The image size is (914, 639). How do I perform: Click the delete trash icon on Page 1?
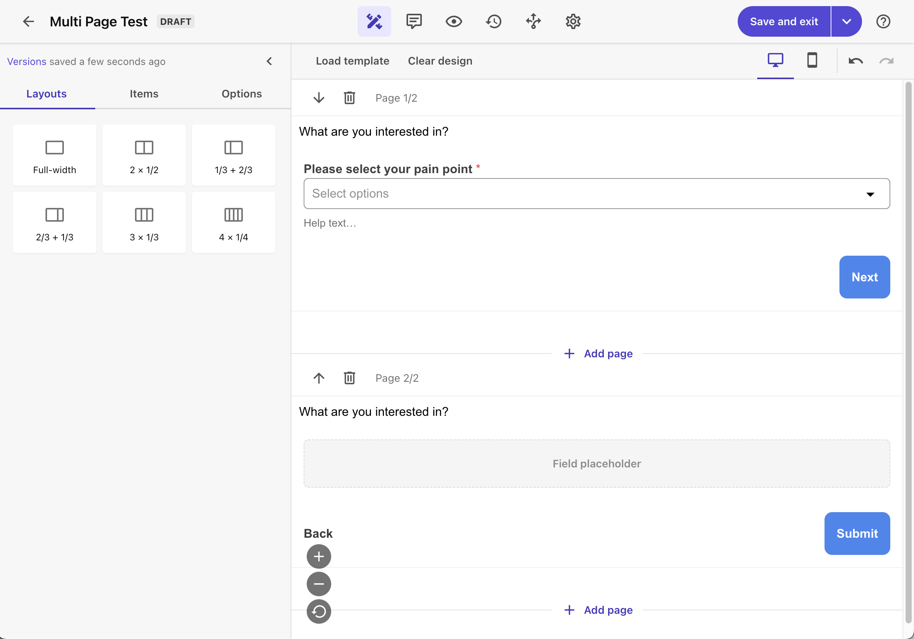click(x=349, y=98)
